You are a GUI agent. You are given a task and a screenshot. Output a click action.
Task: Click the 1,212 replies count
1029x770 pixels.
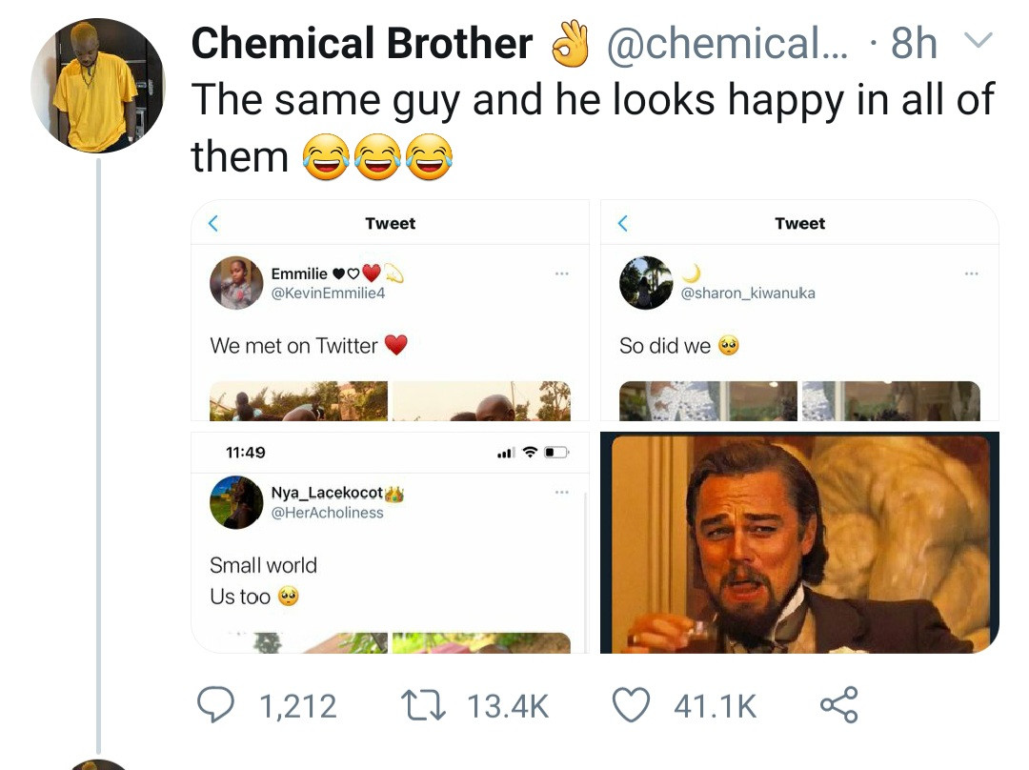pos(297,706)
